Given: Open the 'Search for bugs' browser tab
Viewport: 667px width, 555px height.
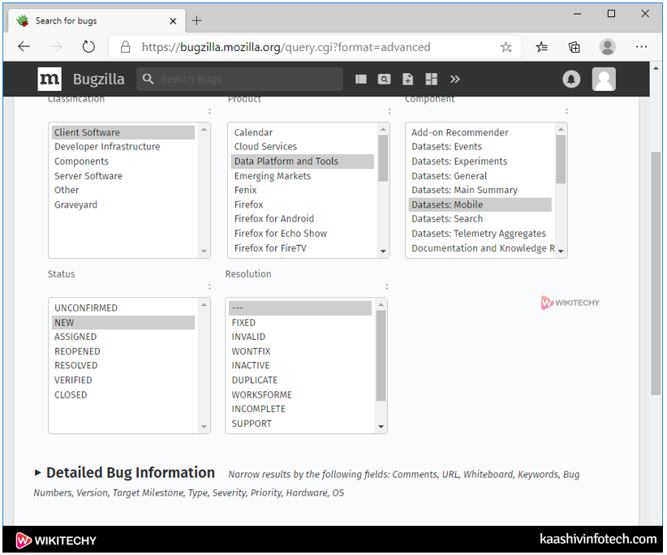Looking at the screenshot, I should pos(91,20).
